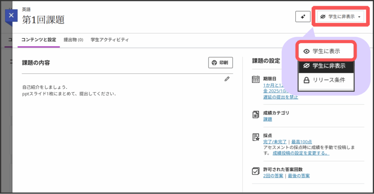Close the assignment panel with X icon
Viewport: 374px width, 194px height.
11,16
